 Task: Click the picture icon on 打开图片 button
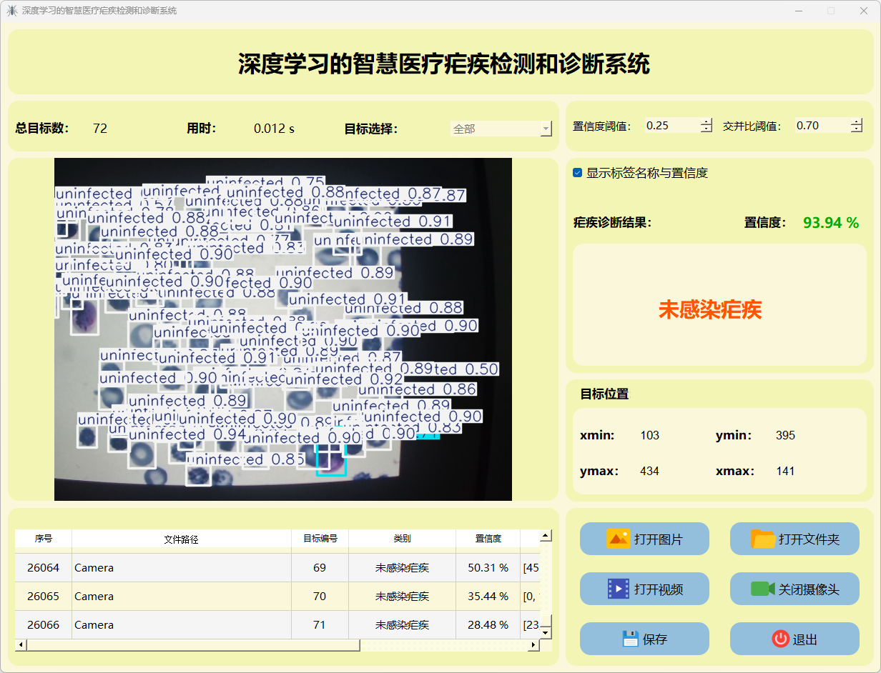(x=618, y=539)
